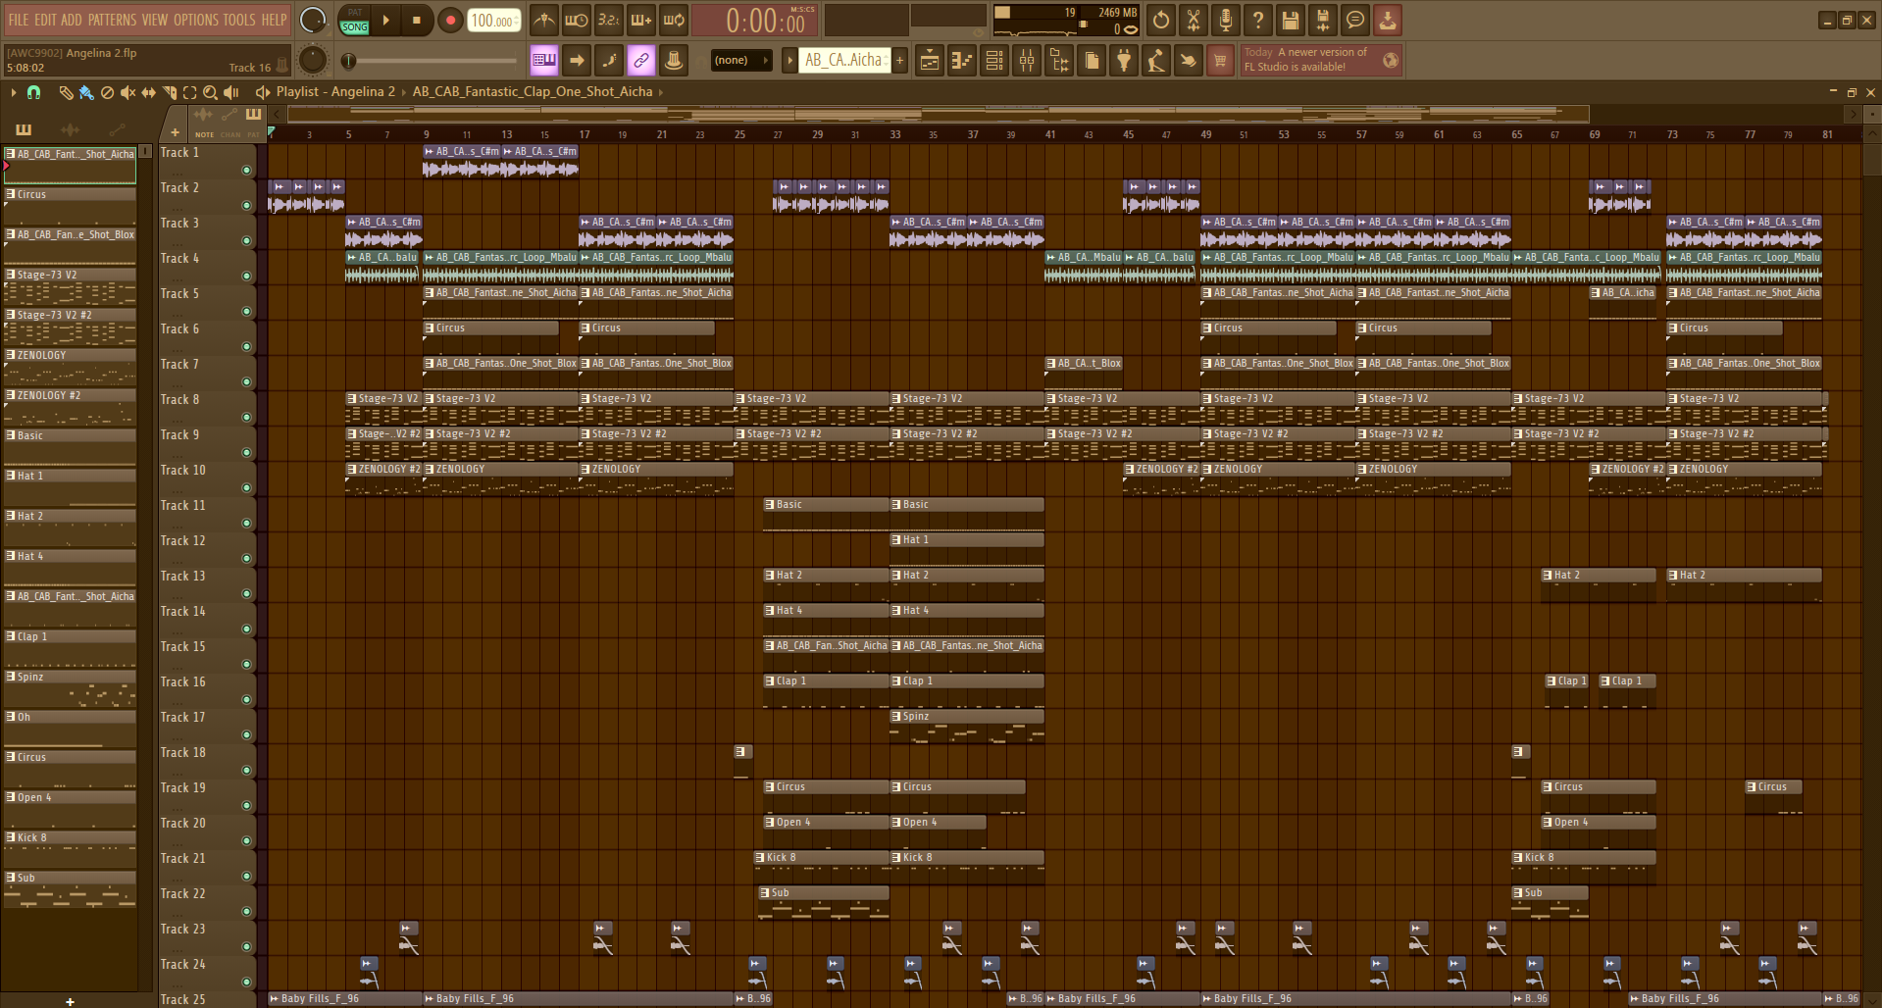Select the playlist mute tool
The height and width of the screenshot is (1008, 1882).
(127, 92)
